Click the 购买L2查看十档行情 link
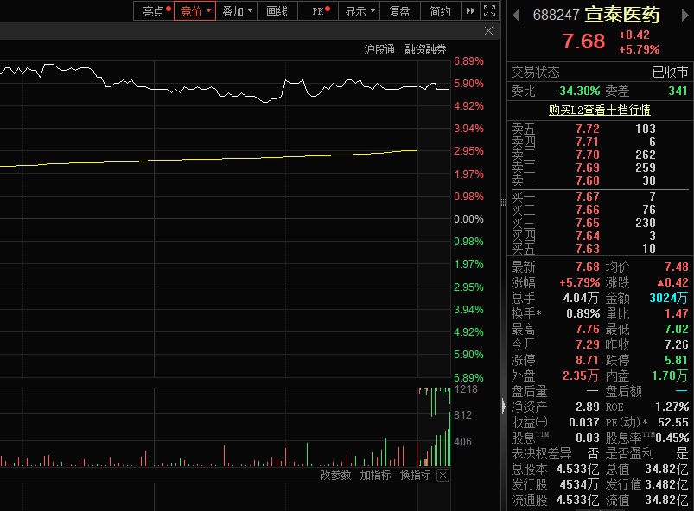 [600, 110]
